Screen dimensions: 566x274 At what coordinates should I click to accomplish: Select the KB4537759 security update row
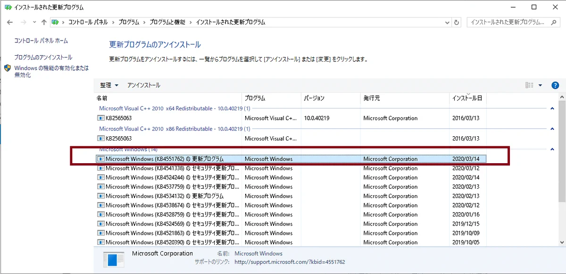tap(291, 187)
